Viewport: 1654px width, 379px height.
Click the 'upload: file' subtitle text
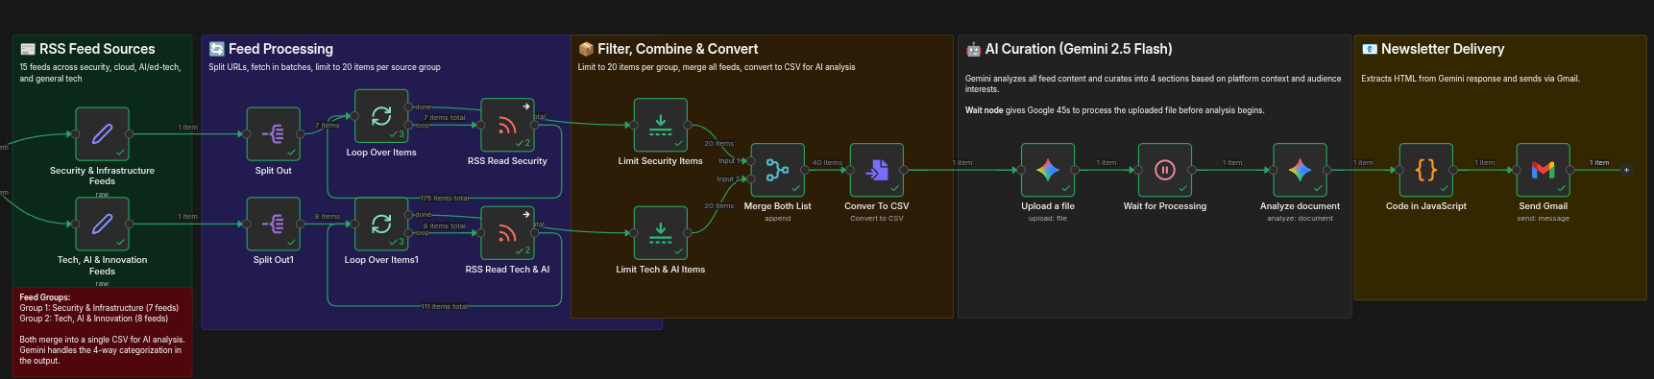(1048, 218)
